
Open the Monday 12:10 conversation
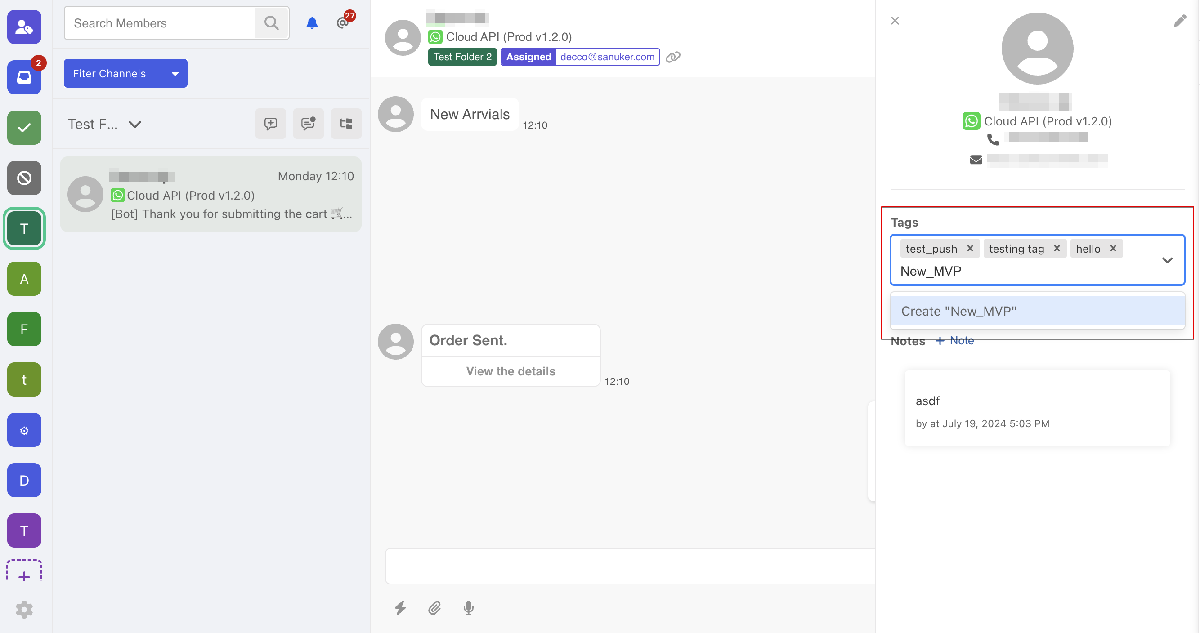210,194
